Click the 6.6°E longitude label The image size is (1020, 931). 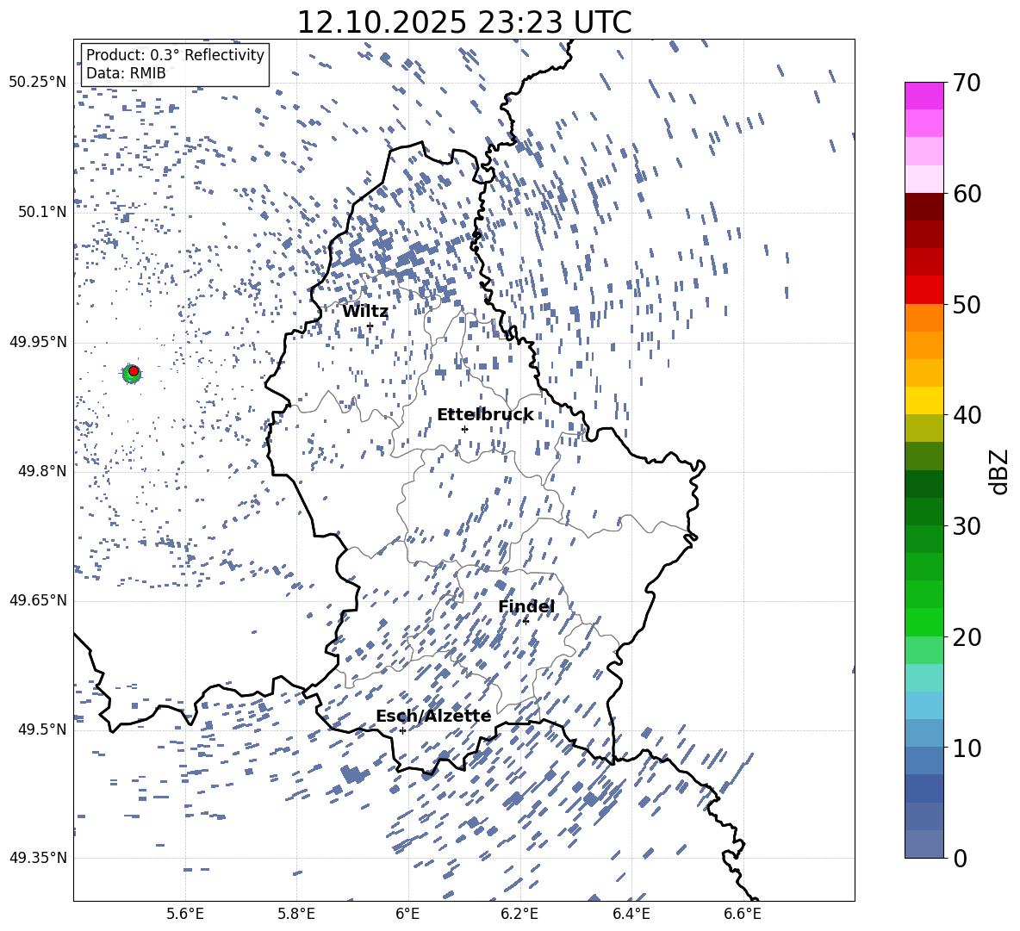743,914
